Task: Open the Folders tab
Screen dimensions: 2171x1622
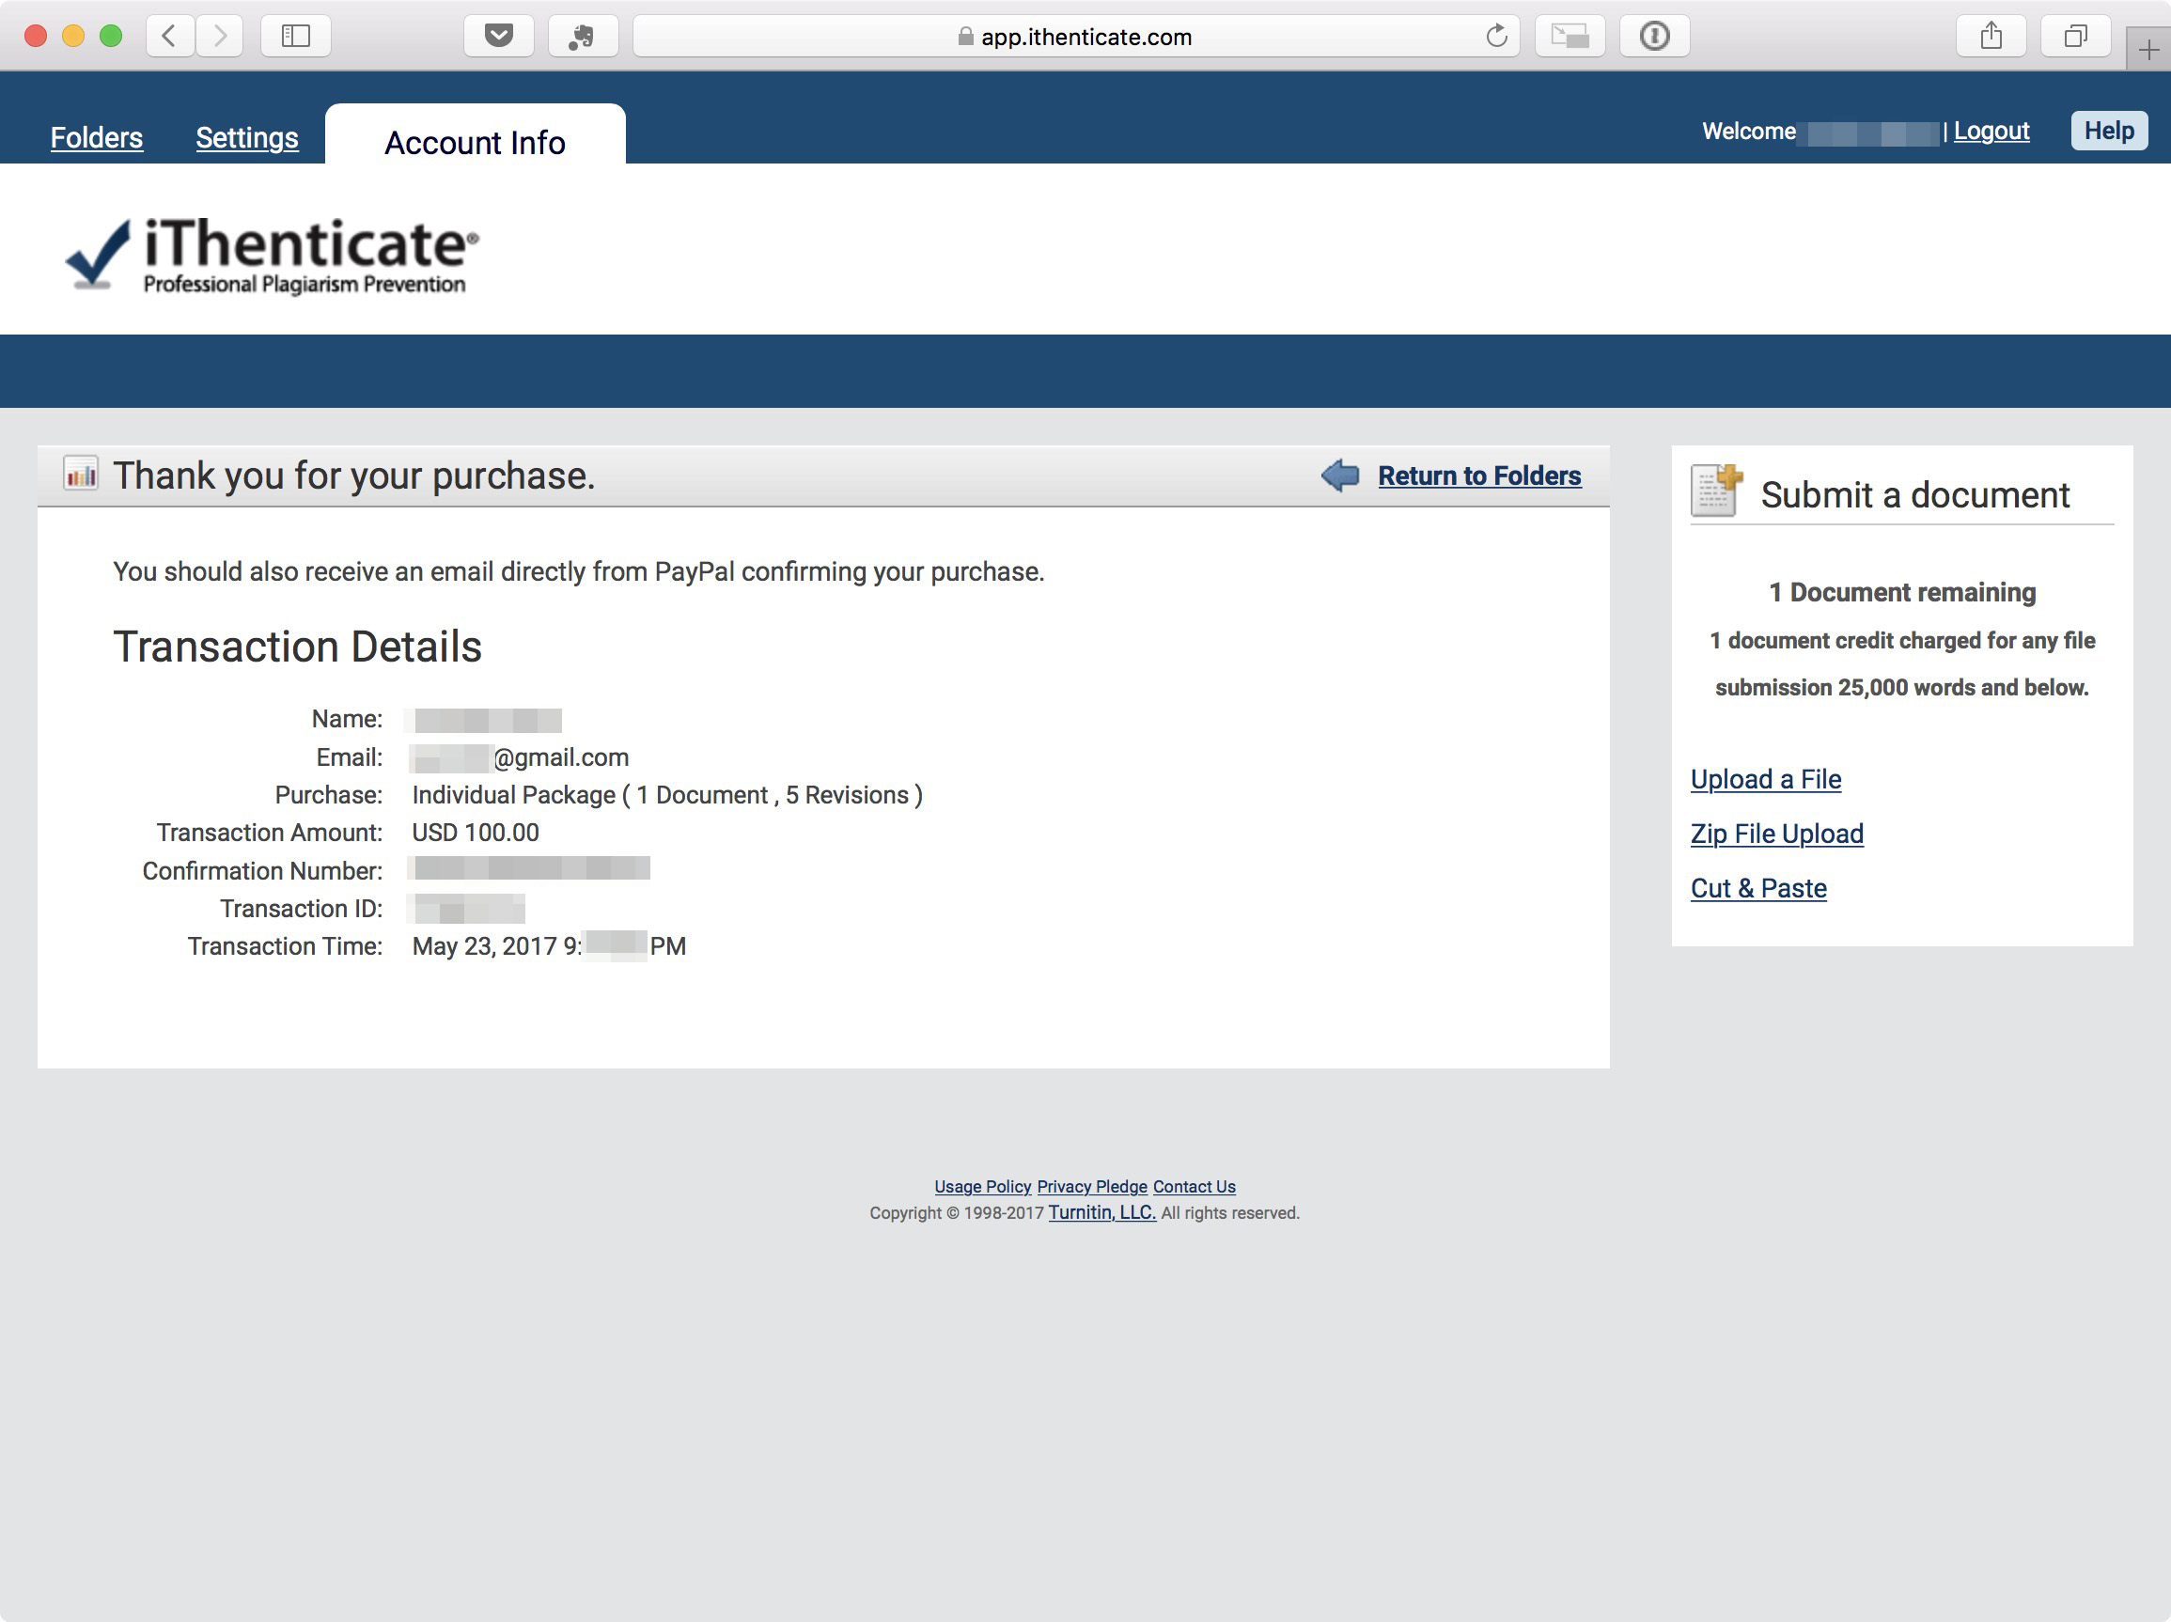Action: coord(96,137)
